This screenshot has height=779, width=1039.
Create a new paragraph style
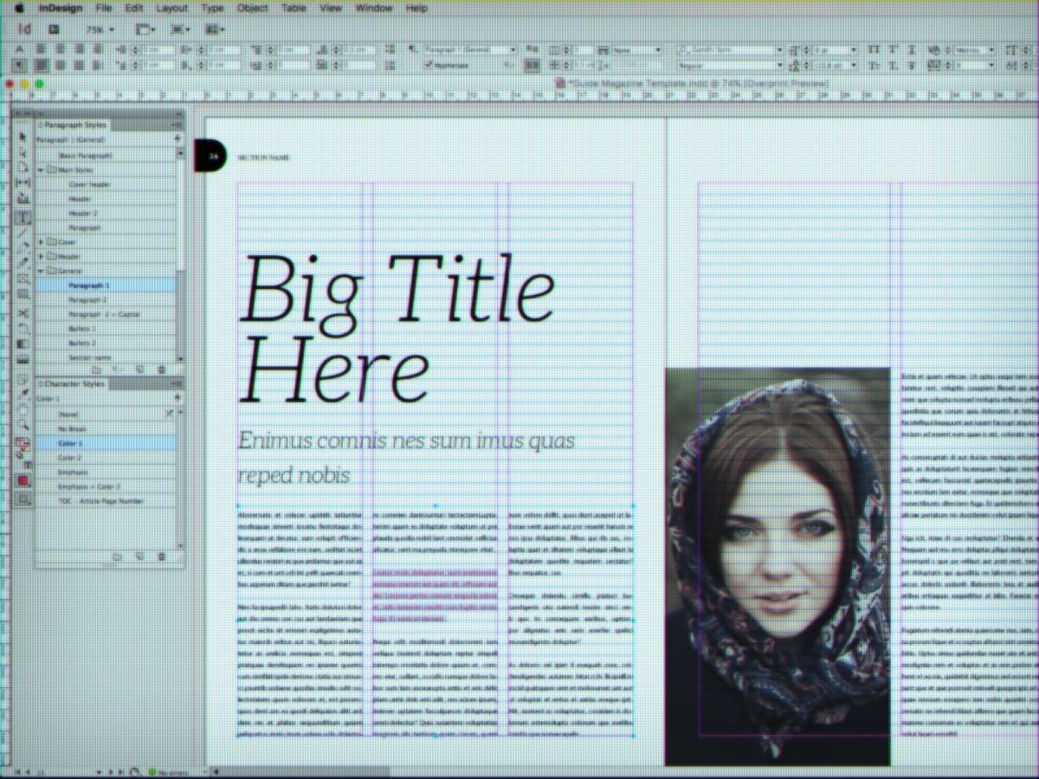[x=139, y=369]
